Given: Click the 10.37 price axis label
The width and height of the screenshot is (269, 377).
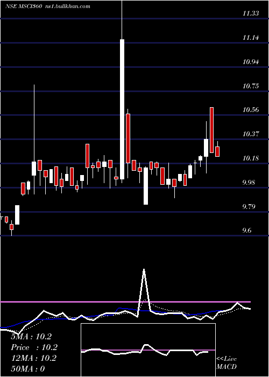Looking at the screenshot, I should pyautogui.click(x=251, y=134).
